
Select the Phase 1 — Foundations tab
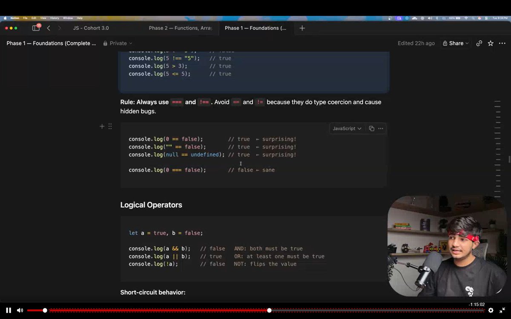tap(255, 28)
